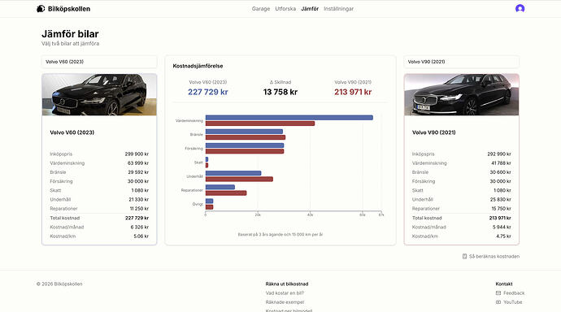Image resolution: width=561 pixels, height=312 pixels.
Task: Click the 4.75 kr Kostnad/km value
Action: (x=503, y=236)
